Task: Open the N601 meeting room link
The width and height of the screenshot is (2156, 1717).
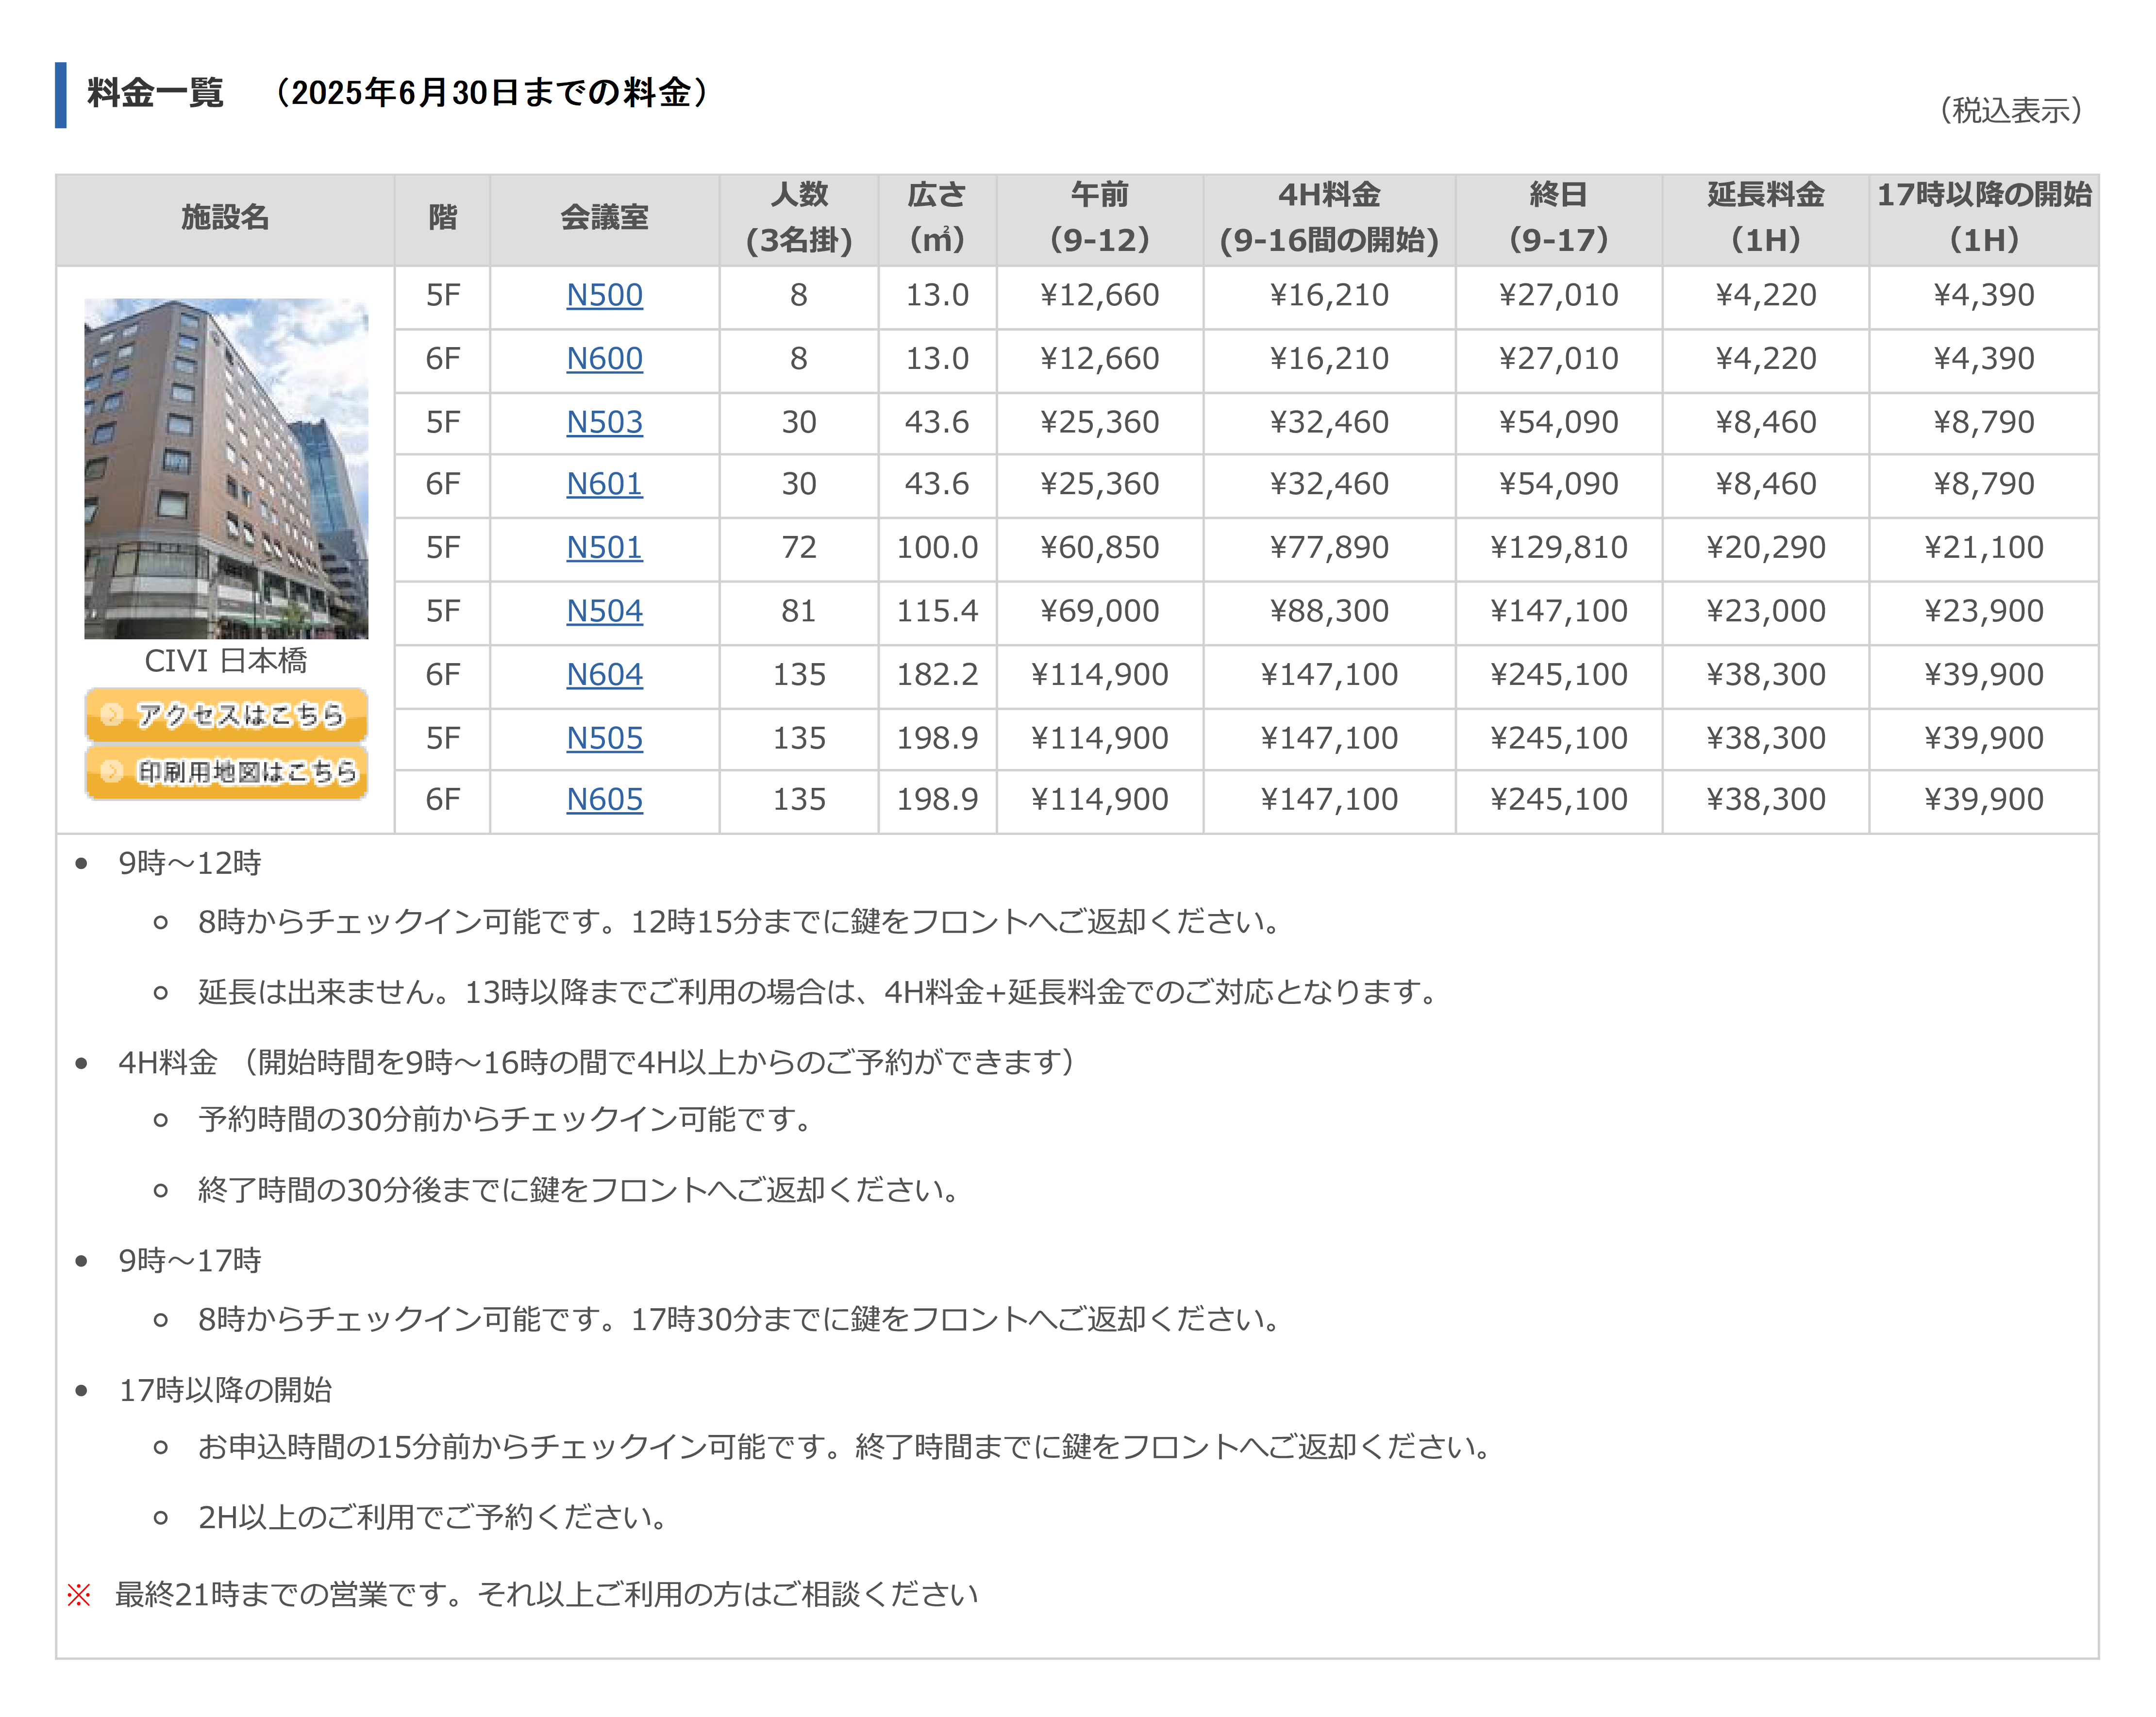Action: 604,484
